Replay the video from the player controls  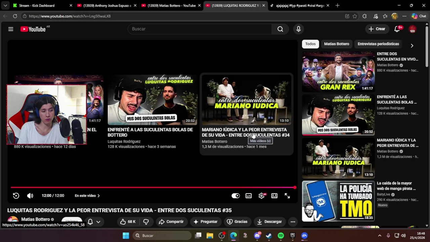16,196
